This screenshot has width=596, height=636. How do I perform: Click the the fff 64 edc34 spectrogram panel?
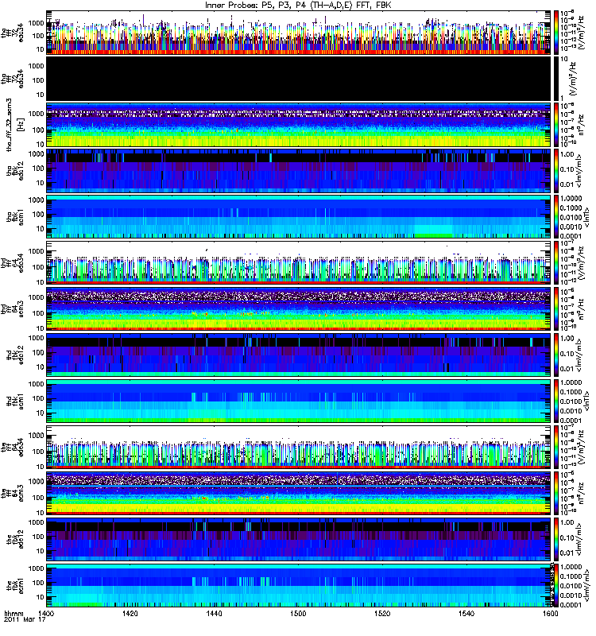tap(299, 447)
